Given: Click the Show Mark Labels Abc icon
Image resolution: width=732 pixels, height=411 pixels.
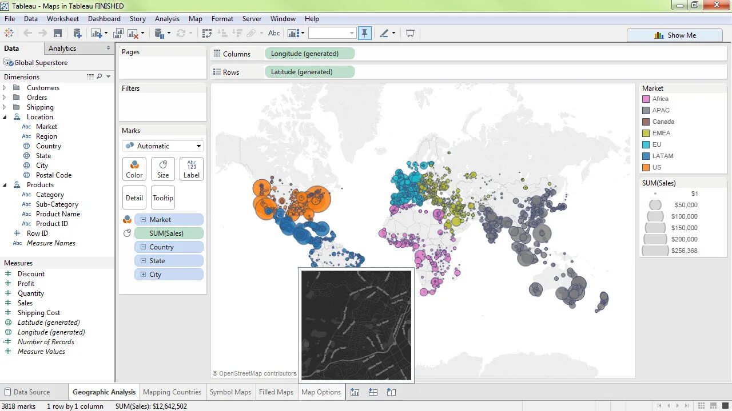Looking at the screenshot, I should click(274, 33).
